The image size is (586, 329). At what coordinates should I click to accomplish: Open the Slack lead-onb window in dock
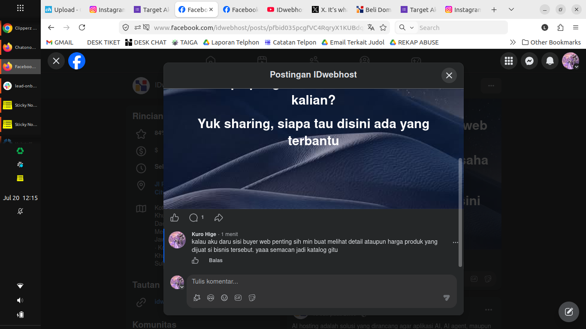click(20, 86)
